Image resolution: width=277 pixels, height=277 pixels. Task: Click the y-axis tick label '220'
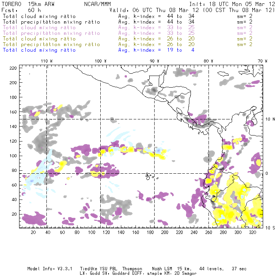(13, 68)
